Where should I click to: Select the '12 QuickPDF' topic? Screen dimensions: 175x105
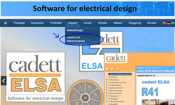(x=113, y=104)
